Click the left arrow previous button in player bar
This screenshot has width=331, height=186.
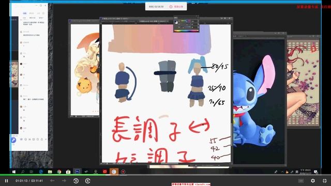point(52,181)
